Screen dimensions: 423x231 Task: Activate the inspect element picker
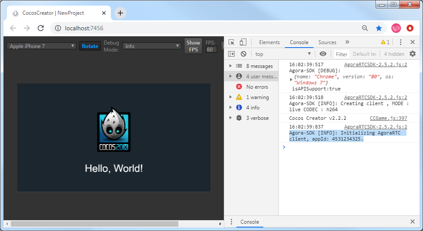[x=232, y=42]
